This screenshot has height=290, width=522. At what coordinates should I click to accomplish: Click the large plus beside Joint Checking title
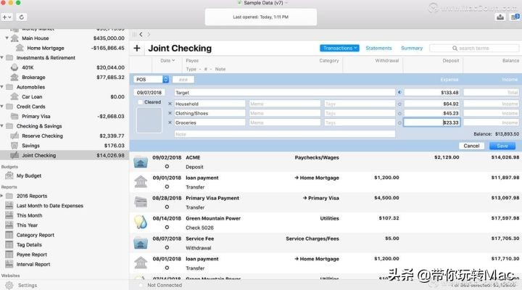[x=137, y=49]
